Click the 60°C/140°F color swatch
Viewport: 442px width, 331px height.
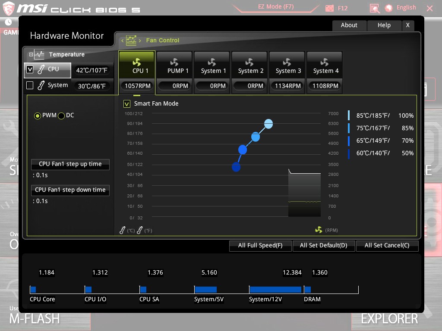click(x=349, y=153)
